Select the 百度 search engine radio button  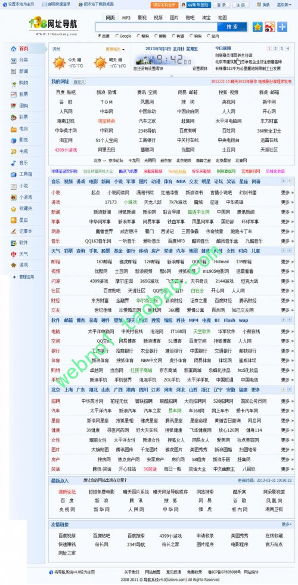pyautogui.click(x=100, y=36)
